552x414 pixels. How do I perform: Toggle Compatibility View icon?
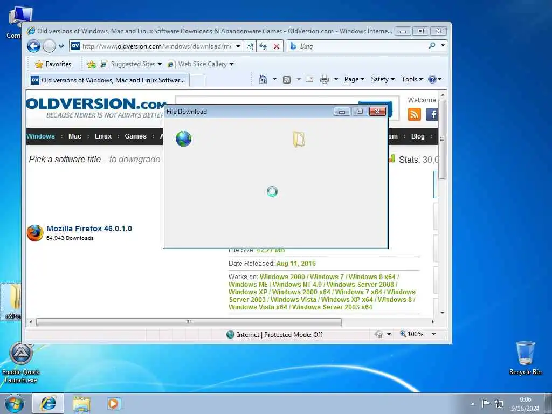coord(250,46)
